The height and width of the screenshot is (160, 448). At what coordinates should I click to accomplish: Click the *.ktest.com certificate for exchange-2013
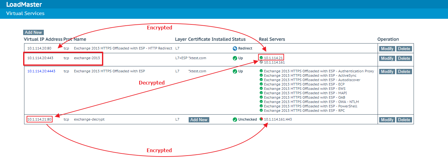(197, 58)
